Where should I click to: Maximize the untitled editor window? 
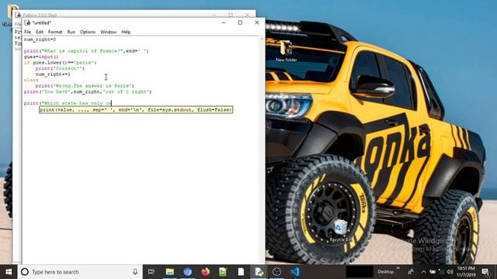point(240,22)
